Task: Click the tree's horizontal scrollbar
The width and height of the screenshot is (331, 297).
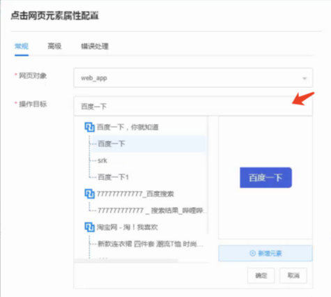Action: [x=126, y=261]
